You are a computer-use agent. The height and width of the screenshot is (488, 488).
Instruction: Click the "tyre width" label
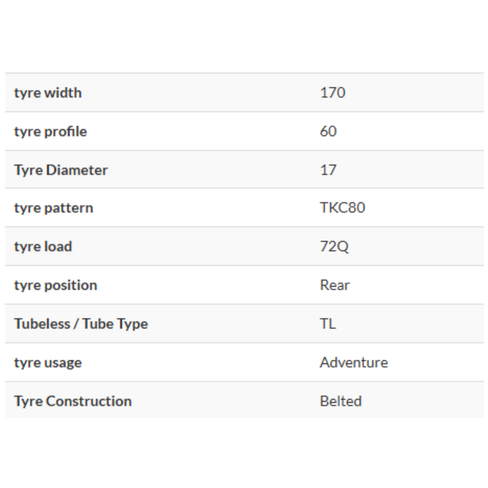(x=48, y=93)
